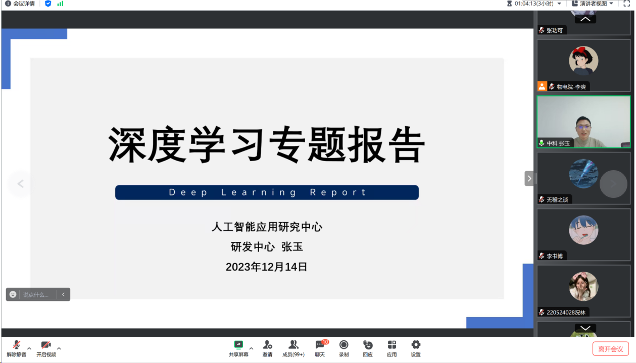This screenshot has height=363, width=636.
Task: Open 设置 settings gear icon
Action: tap(416, 345)
